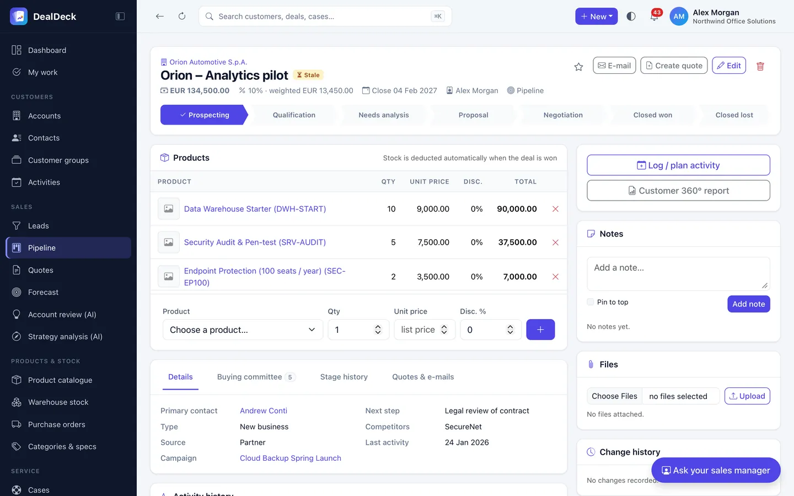The height and width of the screenshot is (496, 794).
Task: Tick the Pin to top checkbox
Action: click(591, 302)
